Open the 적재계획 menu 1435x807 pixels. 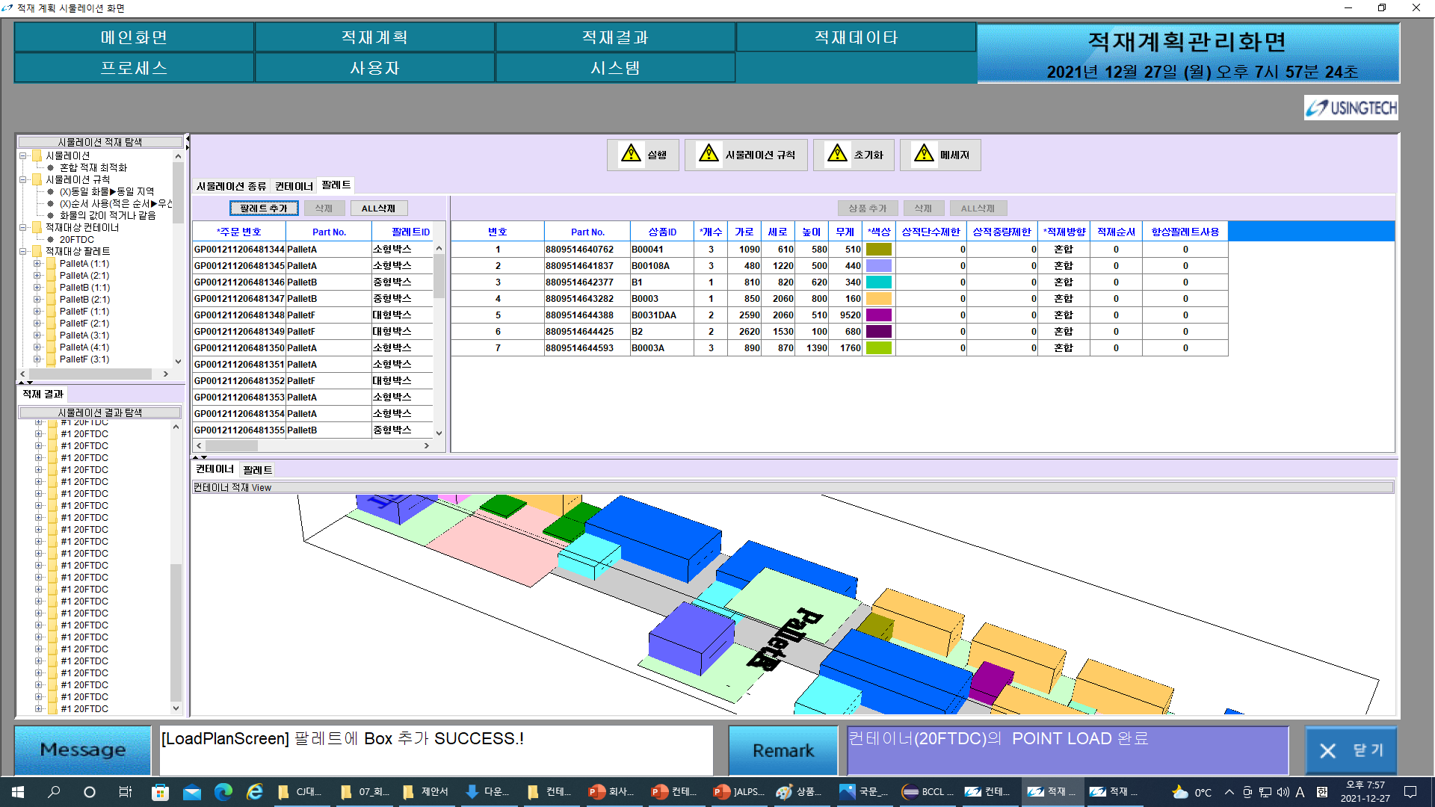click(374, 37)
